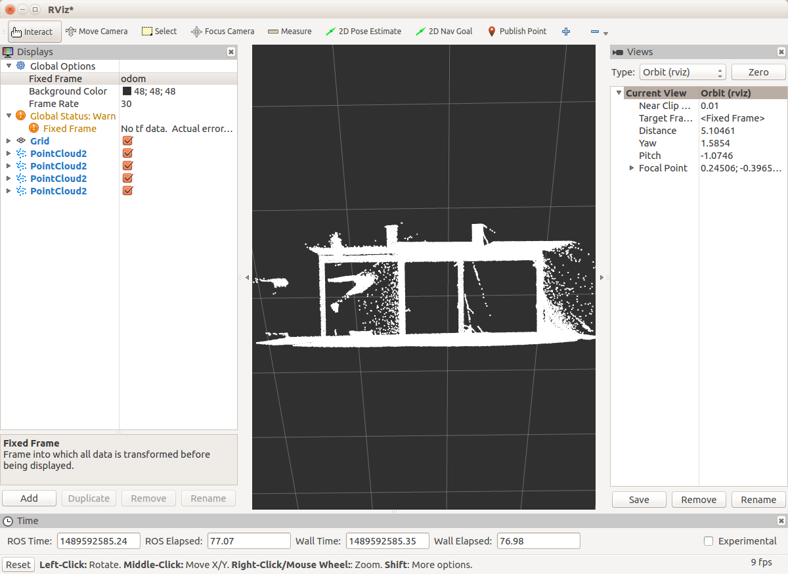Click the blue plus add-tool icon

click(566, 31)
